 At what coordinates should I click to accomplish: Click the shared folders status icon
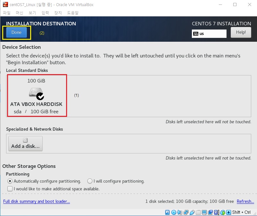198,212
